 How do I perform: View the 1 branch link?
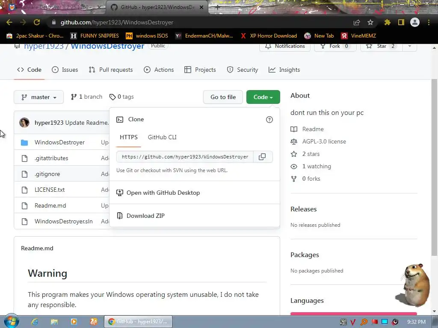(x=86, y=97)
